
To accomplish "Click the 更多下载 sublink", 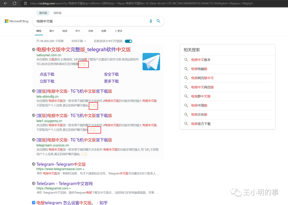I will 111,81.
